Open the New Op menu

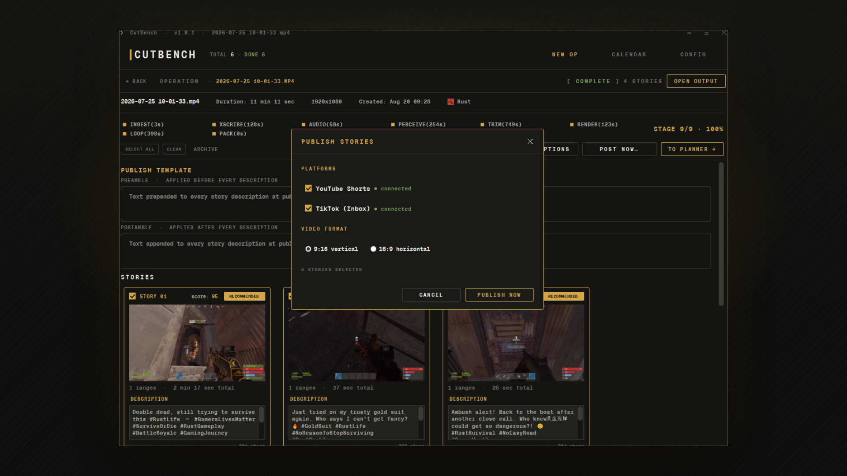(565, 55)
